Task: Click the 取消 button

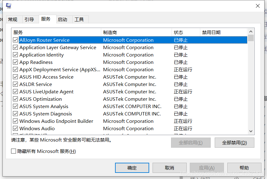Action: click(x=169, y=168)
